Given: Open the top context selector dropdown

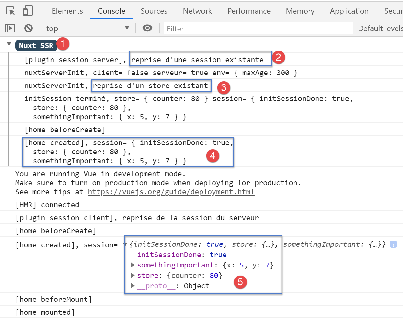Looking at the screenshot, I should click(x=87, y=28).
